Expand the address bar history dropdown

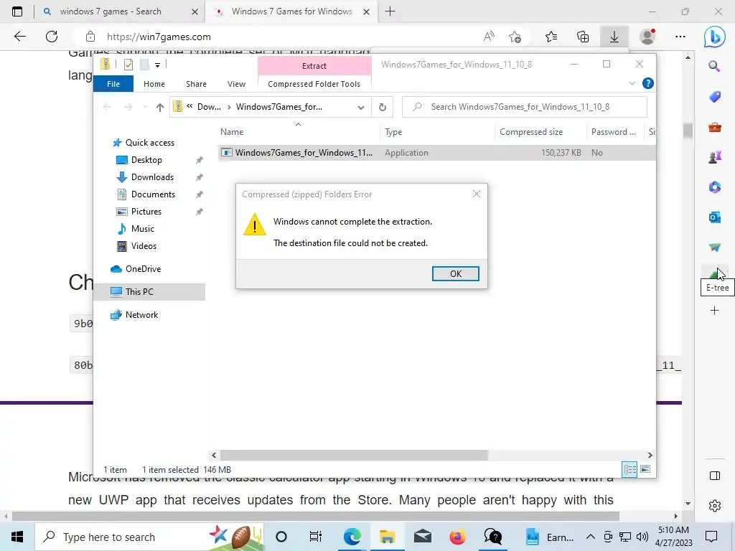pyautogui.click(x=360, y=108)
